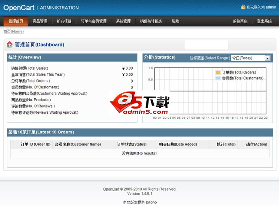Go to store via 前往商店

point(240,21)
